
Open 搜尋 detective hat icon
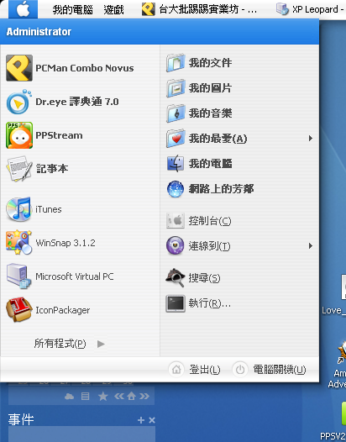[x=176, y=277]
